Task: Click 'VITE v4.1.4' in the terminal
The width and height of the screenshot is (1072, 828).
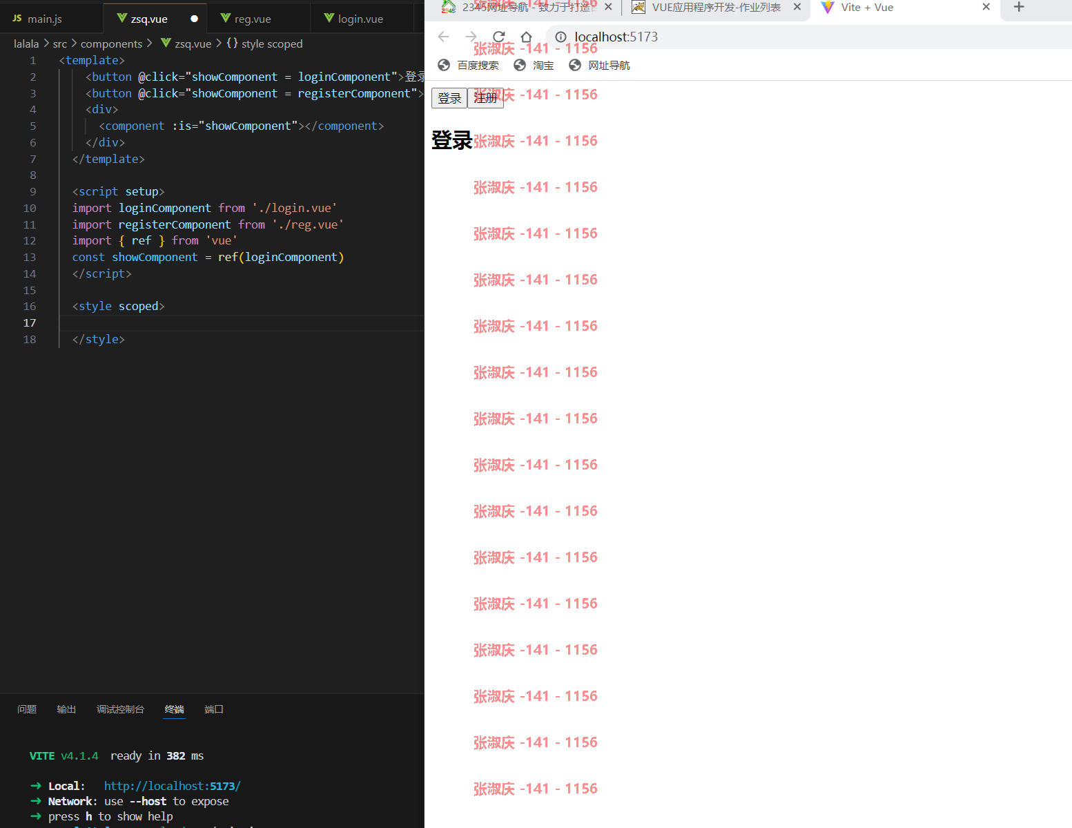Action: (64, 755)
